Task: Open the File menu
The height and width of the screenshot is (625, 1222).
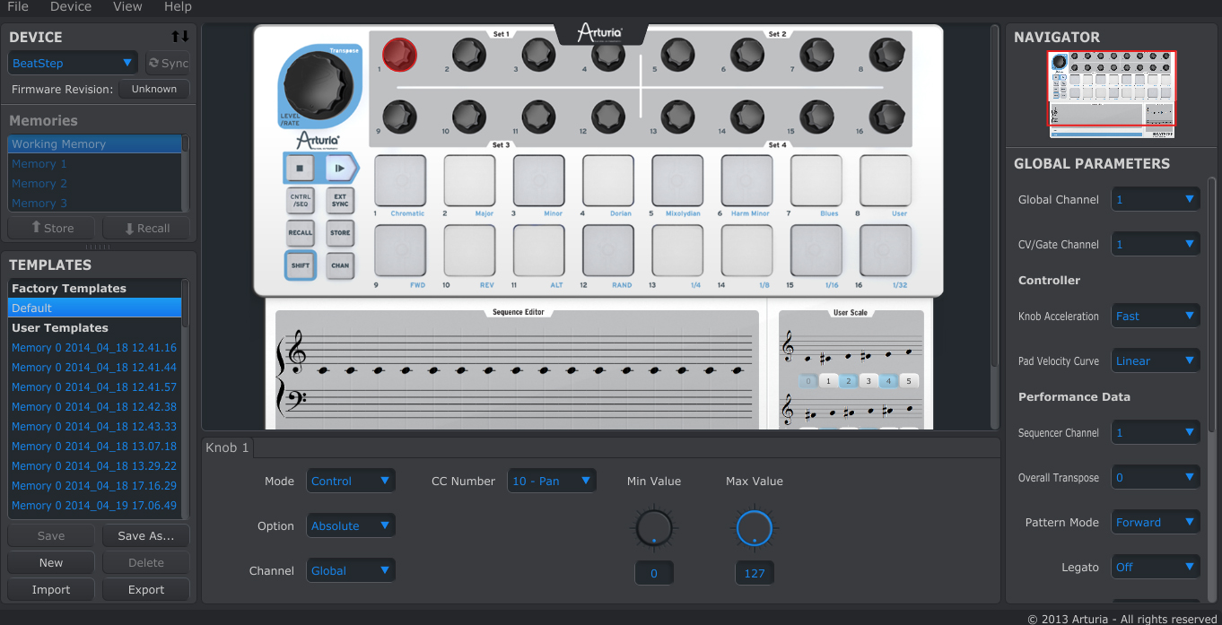Action: pyautogui.click(x=17, y=7)
